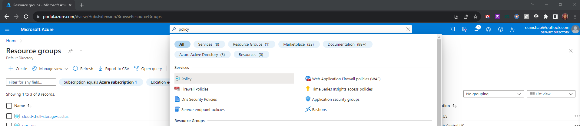Pin Resource groups to dashboard
This screenshot has height=126, width=580.
pyautogui.click(x=71, y=51)
